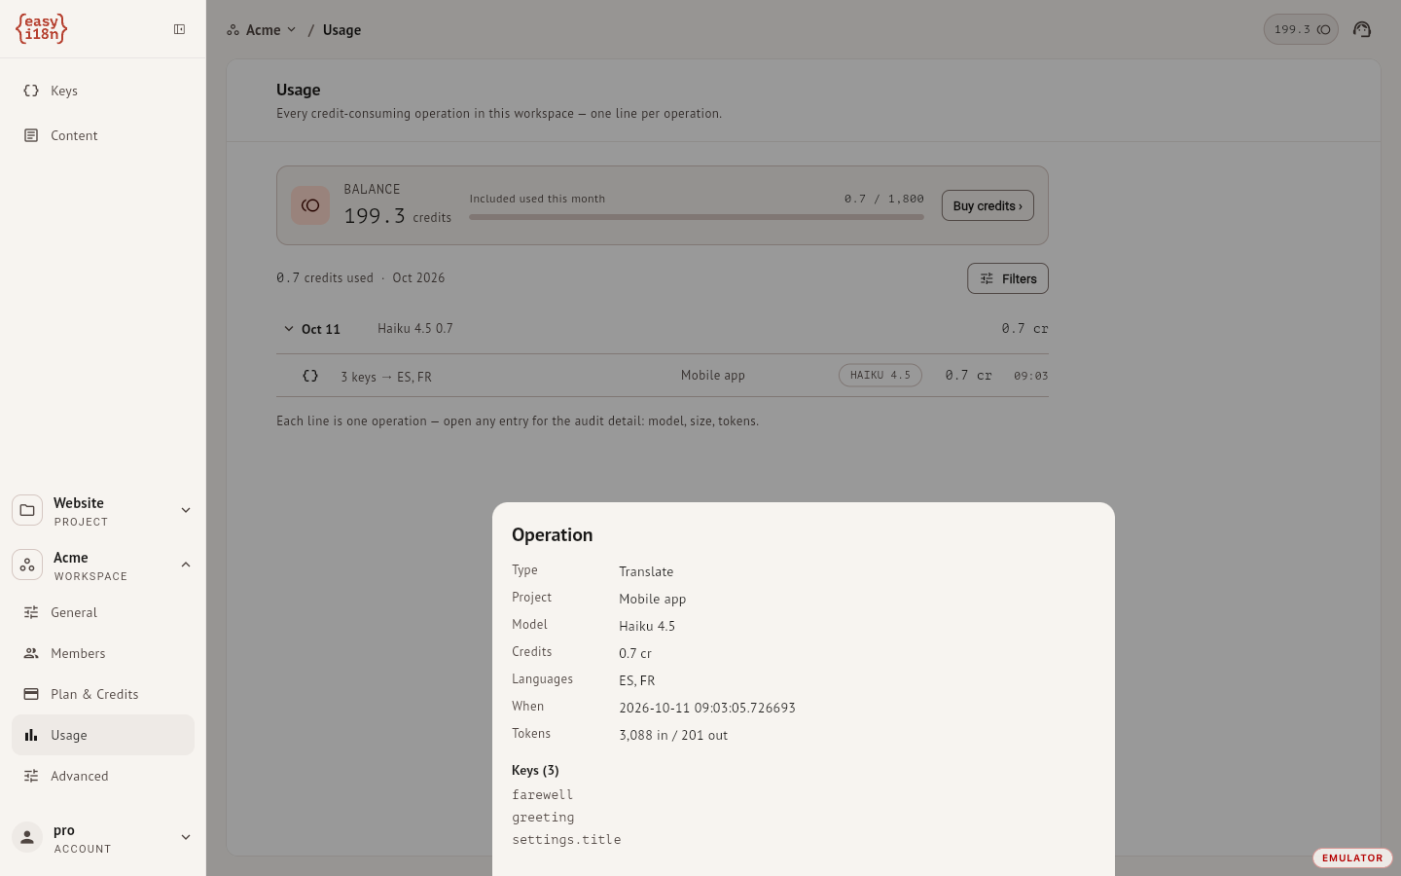Image resolution: width=1401 pixels, height=876 pixels.
Task: Select the settings.title key in Operation
Action: [x=566, y=840]
